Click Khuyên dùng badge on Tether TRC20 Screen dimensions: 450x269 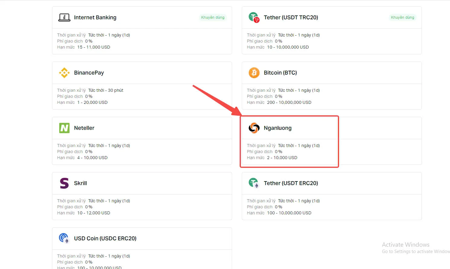coord(403,18)
